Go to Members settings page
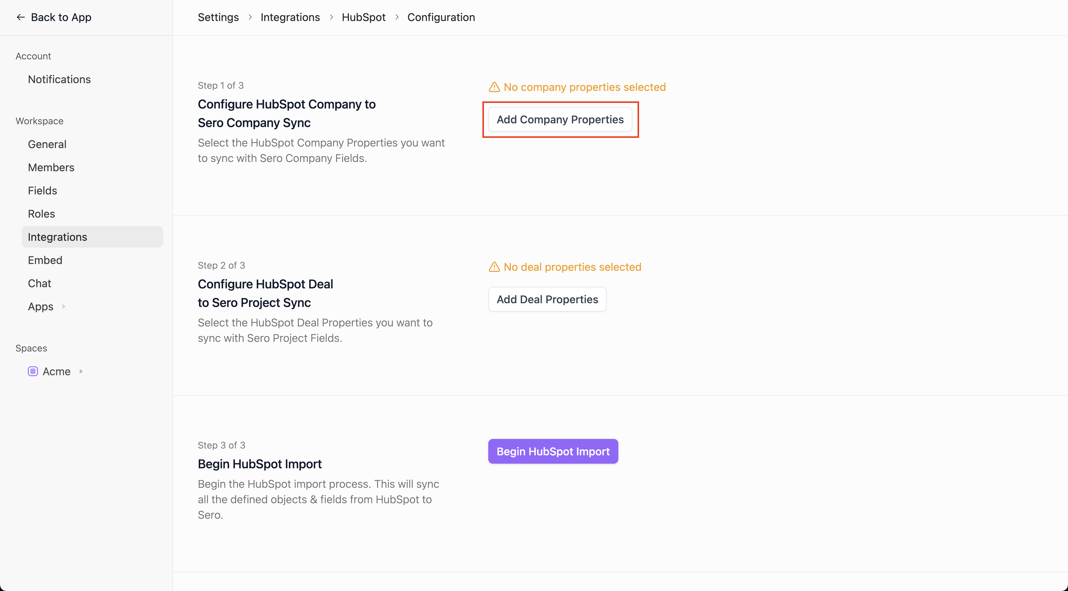 pyautogui.click(x=51, y=168)
